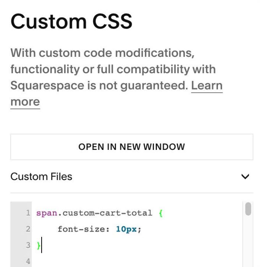This screenshot has width=260, height=267.
Task: Place cursor on the span selector keyword
Action: pos(47,213)
